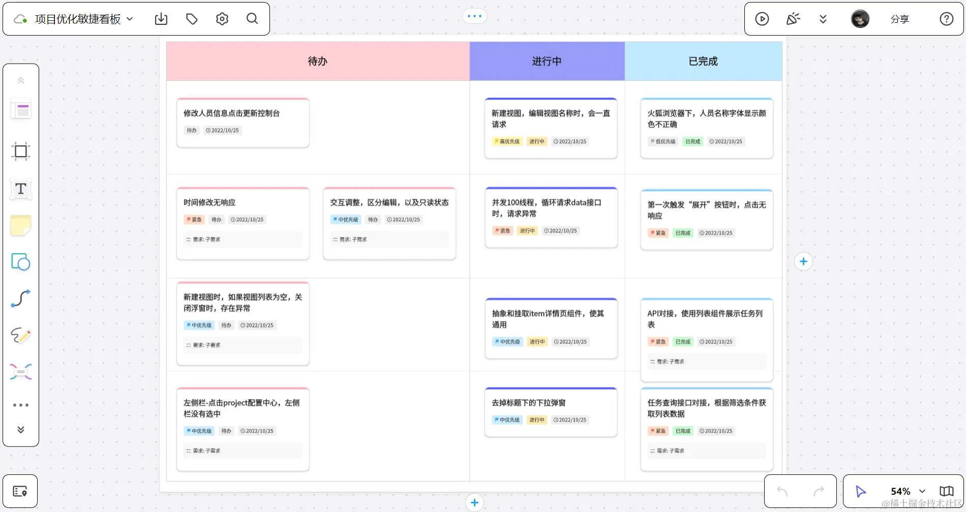966x512 pixels.
Task: Click the 分享 share button
Action: coord(899,19)
